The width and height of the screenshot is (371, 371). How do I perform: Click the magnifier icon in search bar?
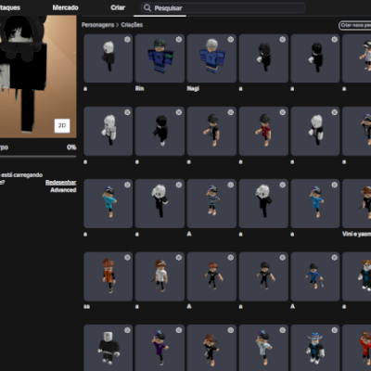point(147,7)
